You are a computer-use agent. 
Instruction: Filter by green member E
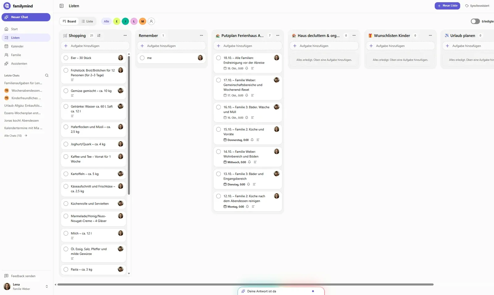point(117,21)
